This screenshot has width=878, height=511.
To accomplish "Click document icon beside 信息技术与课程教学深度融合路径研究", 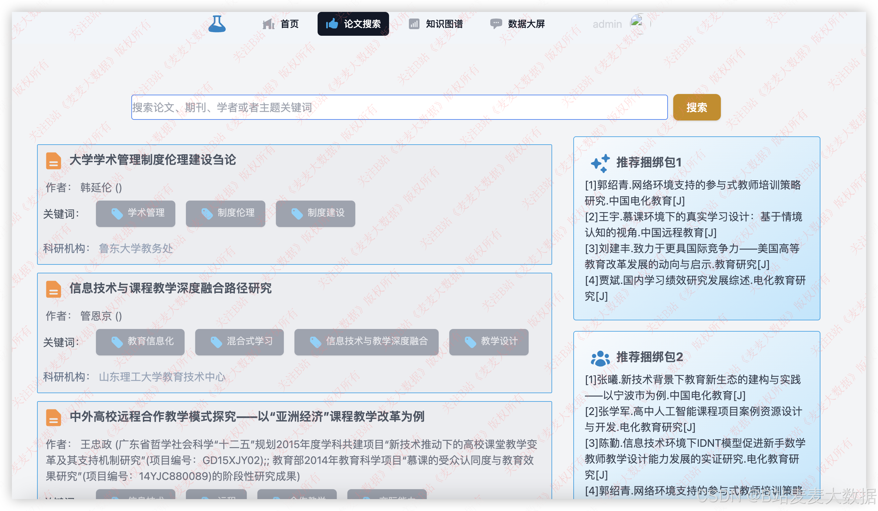I will point(53,289).
